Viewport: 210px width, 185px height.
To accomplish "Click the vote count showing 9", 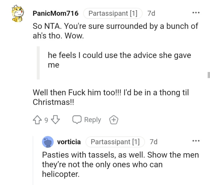I will coord(46,120).
